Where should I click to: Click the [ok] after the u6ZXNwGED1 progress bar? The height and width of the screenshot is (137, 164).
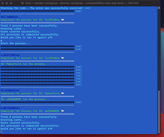click(x=78, y=102)
